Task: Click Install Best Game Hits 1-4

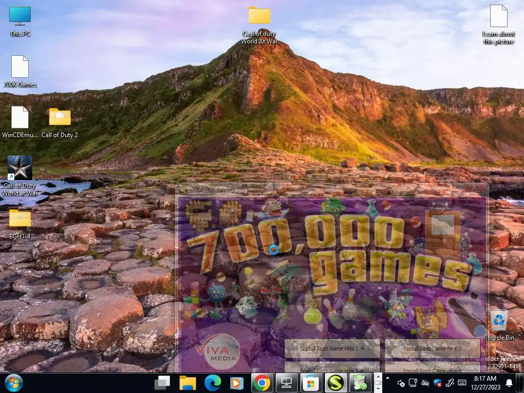Action: [332, 348]
